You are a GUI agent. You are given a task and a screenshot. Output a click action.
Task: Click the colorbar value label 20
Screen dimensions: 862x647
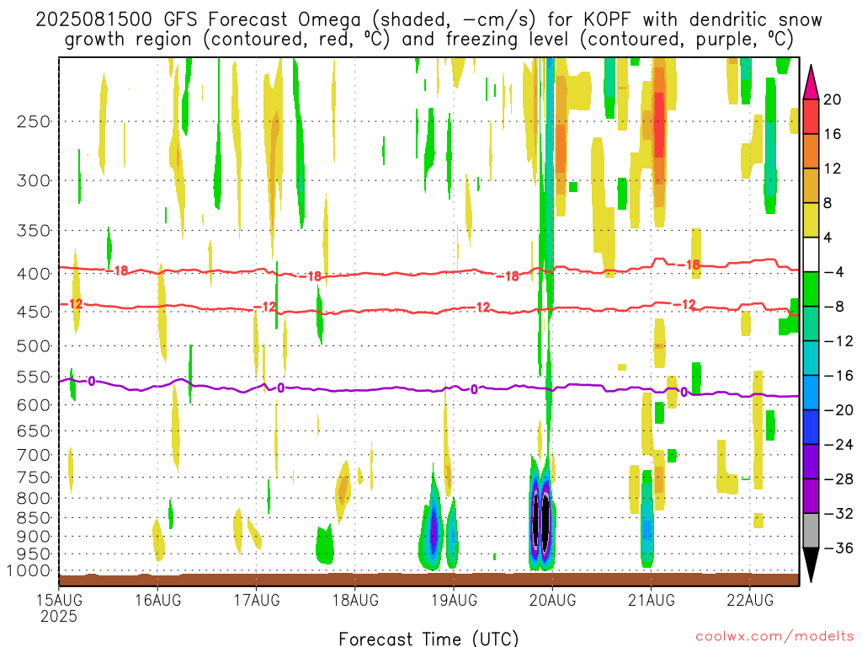832,99
